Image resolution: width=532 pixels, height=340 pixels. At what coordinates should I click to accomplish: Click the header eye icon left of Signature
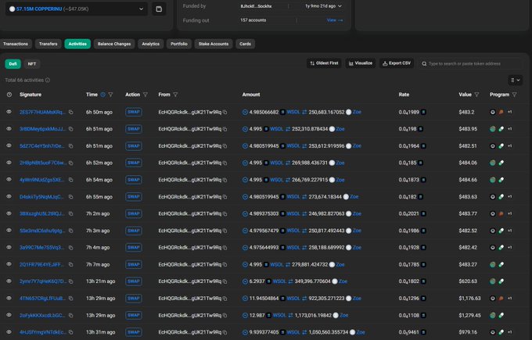pos(9,95)
